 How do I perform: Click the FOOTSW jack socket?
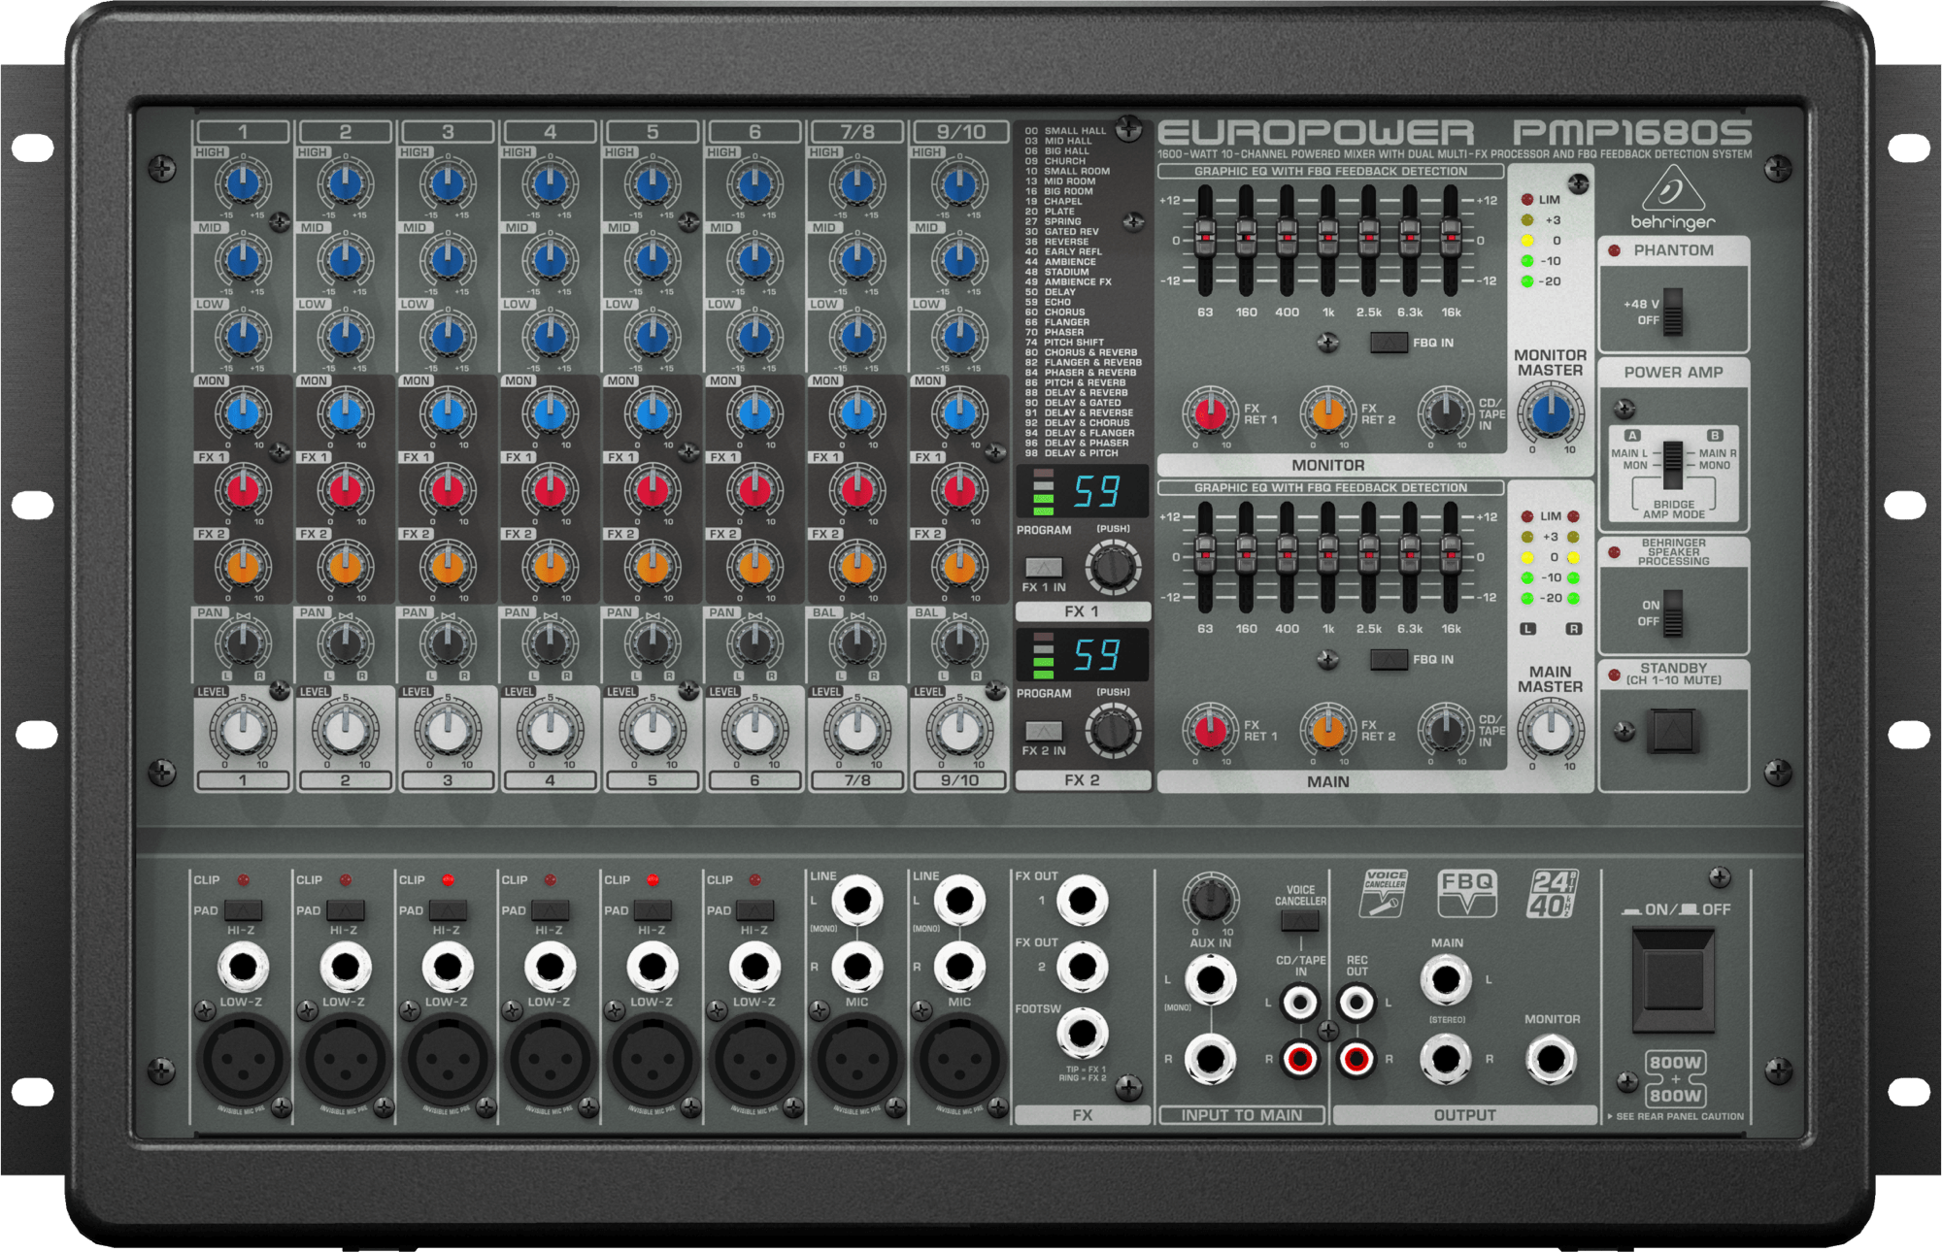pos(1082,1034)
